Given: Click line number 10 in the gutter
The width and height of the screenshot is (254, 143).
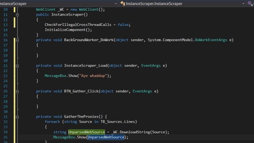Looking at the screenshot, I should tap(6, 10).
